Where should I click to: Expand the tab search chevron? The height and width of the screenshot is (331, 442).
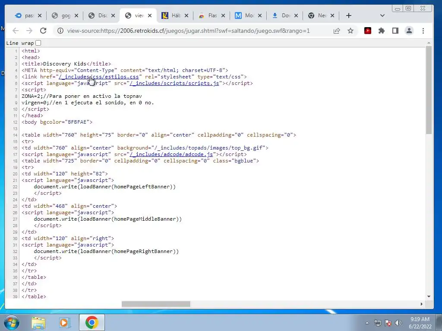point(382,16)
